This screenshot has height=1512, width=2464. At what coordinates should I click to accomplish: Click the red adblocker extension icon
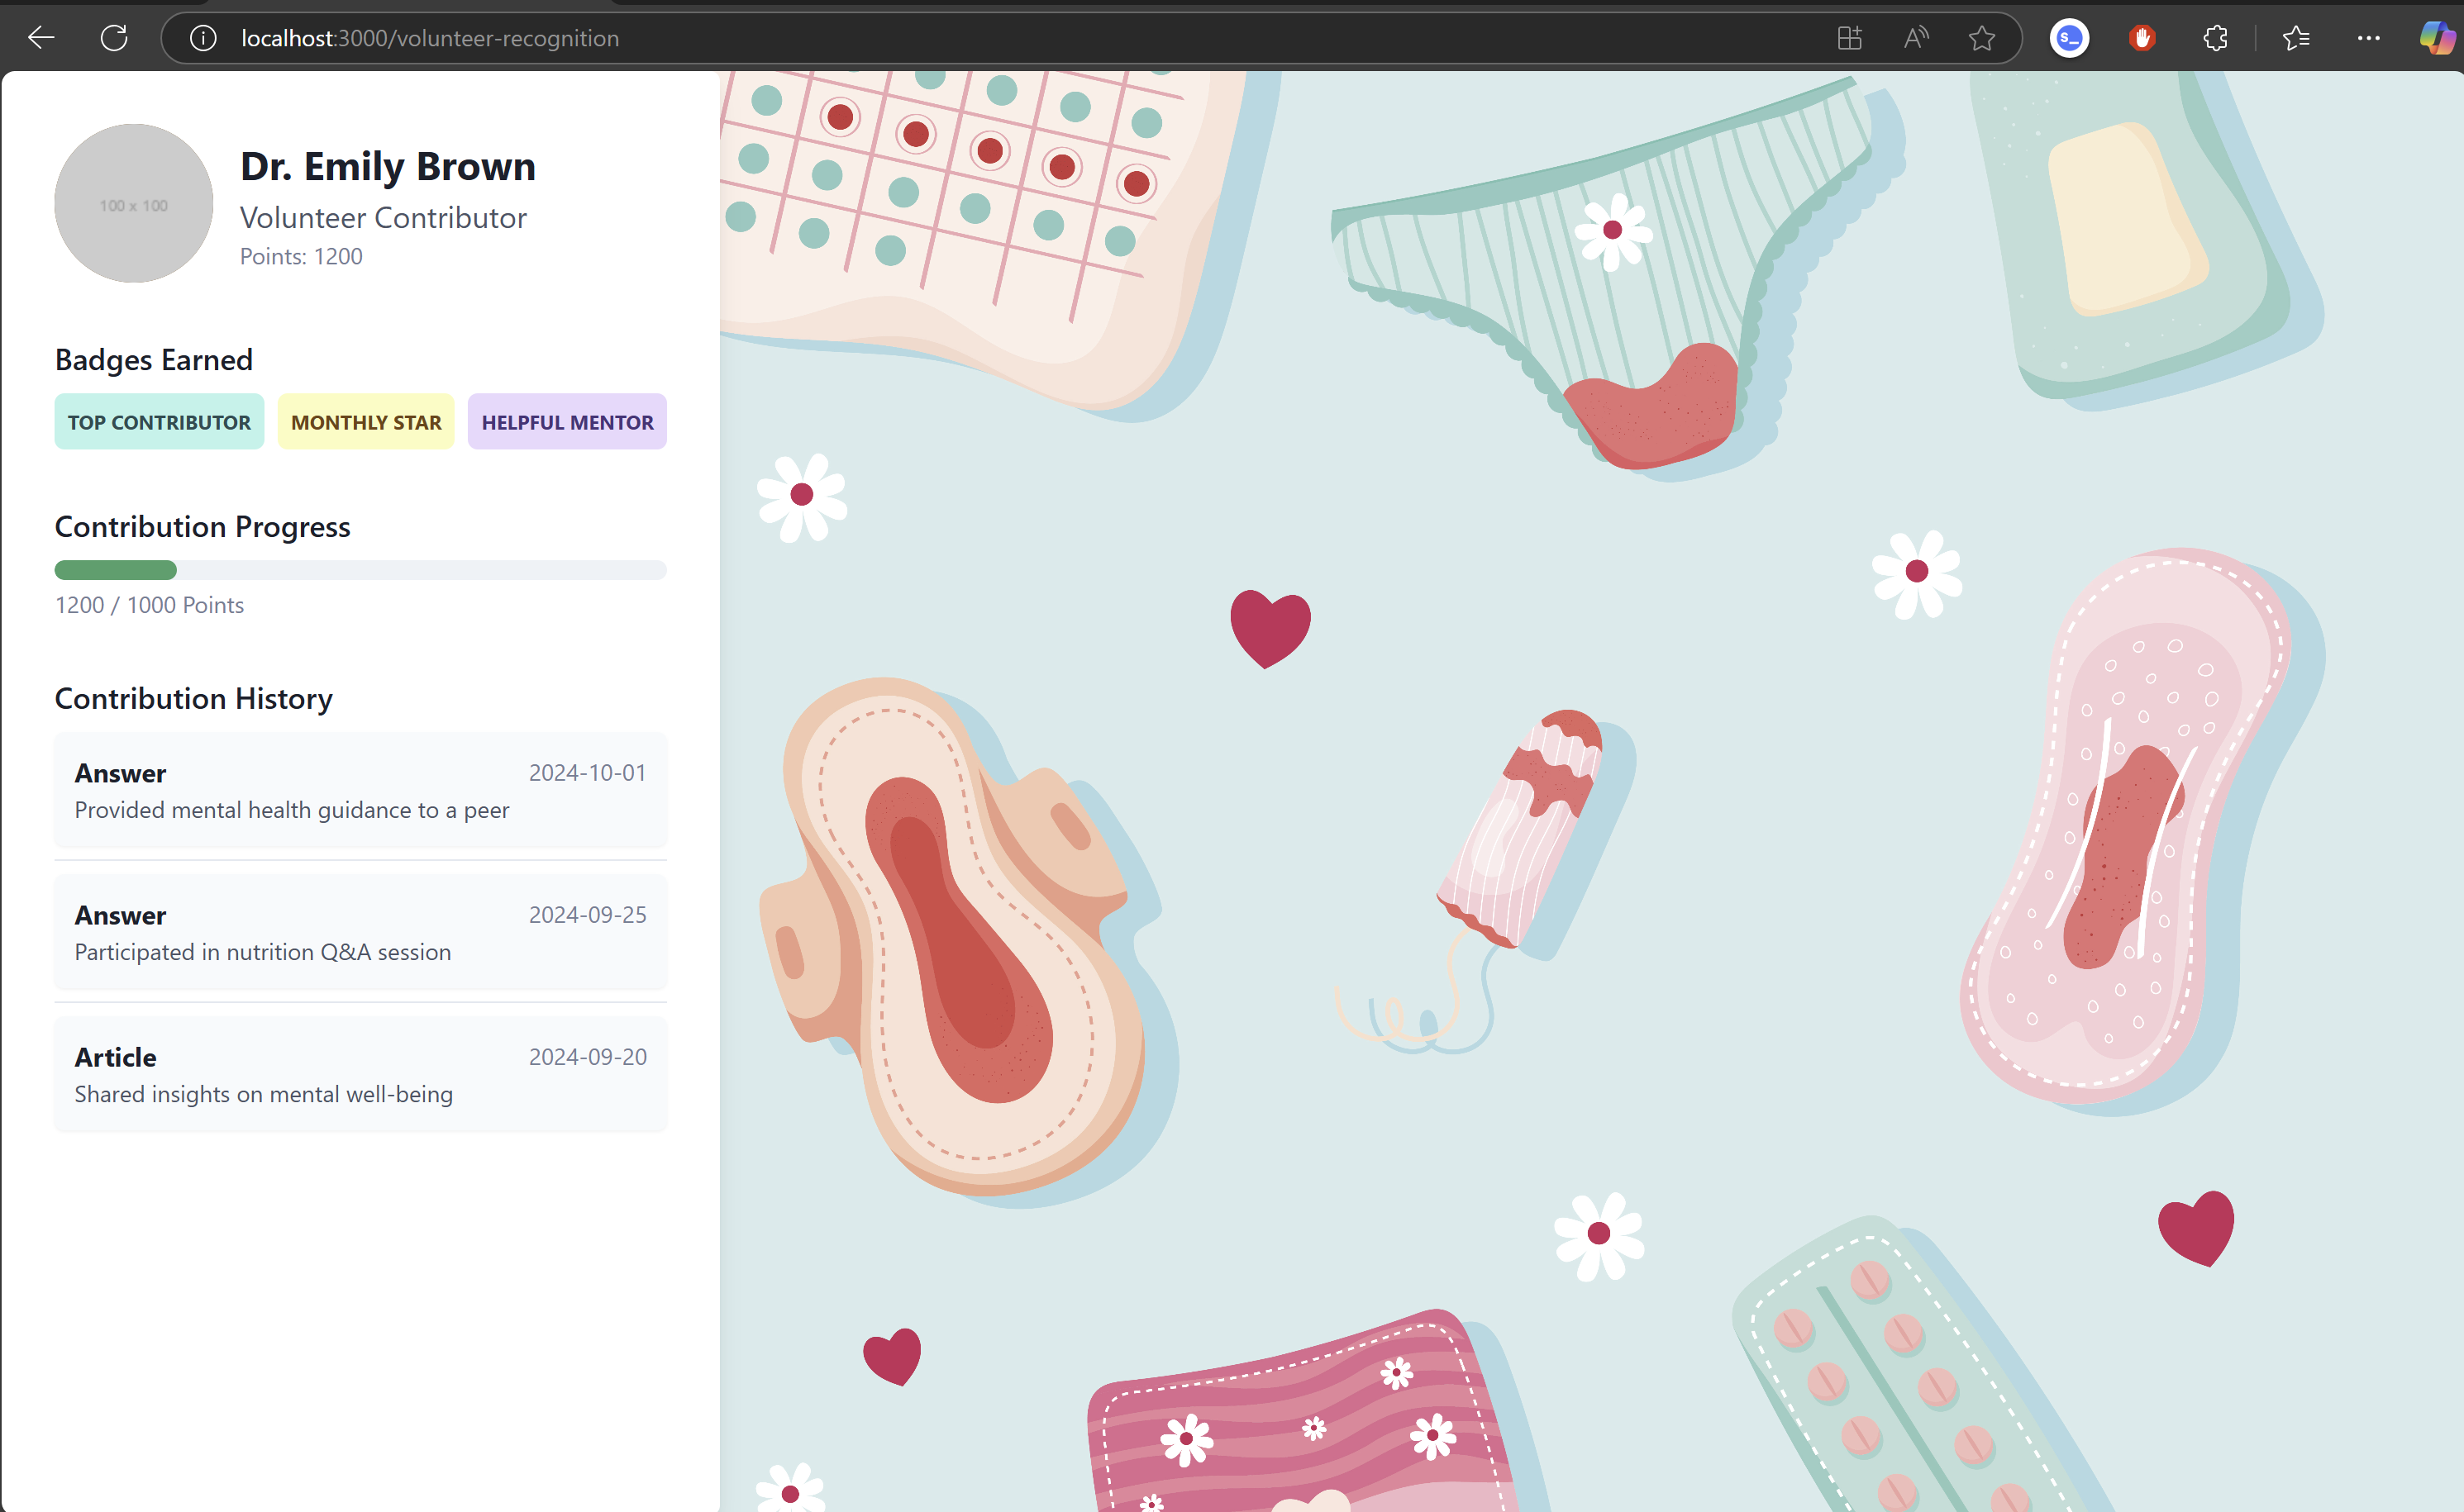pyautogui.click(x=2142, y=38)
